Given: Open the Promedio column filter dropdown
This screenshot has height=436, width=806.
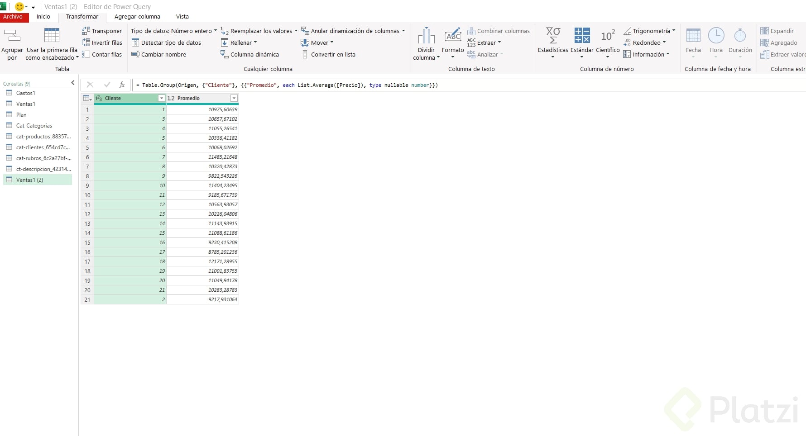Looking at the screenshot, I should pos(234,98).
